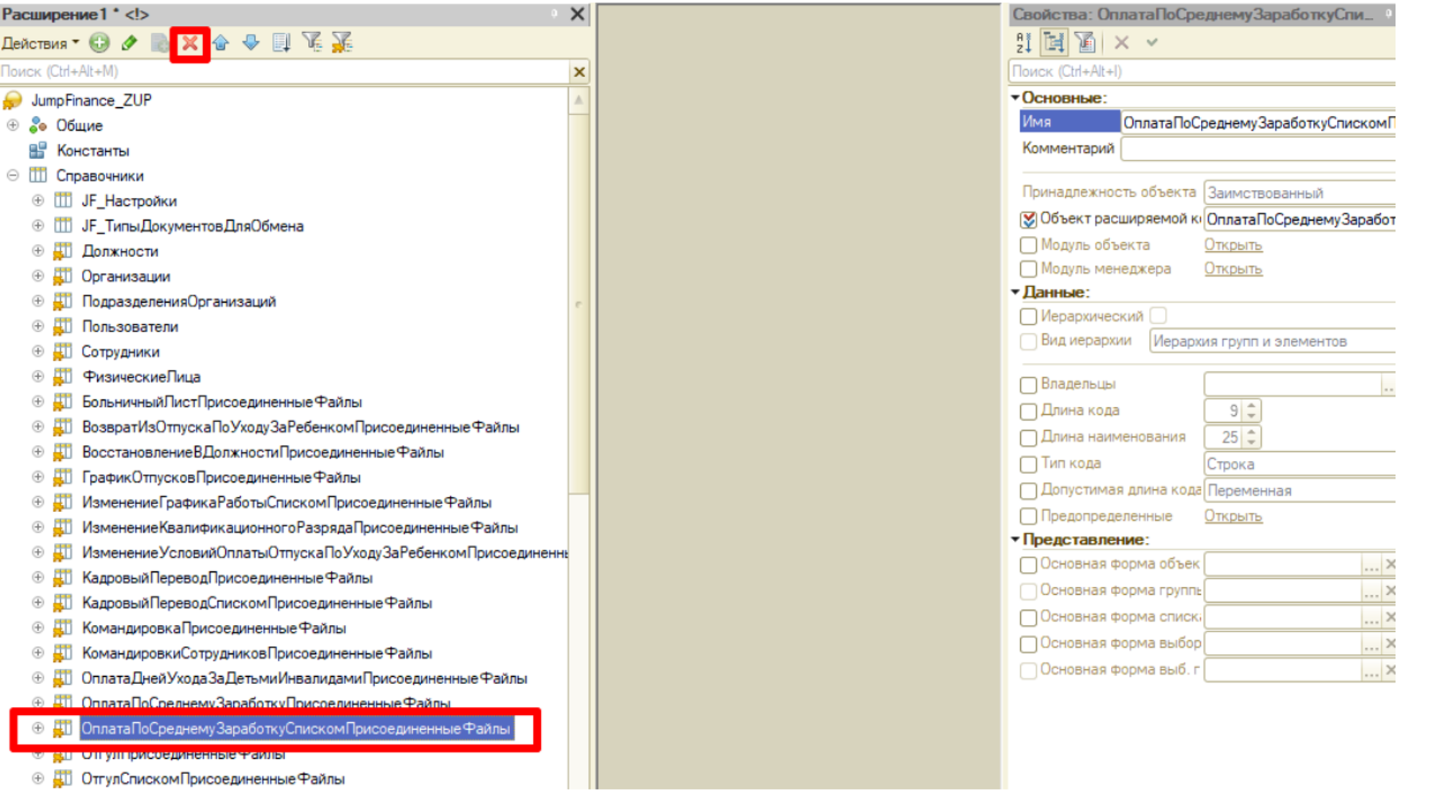Click the green add object button
Viewport: 1439px width, 797px height.
point(99,43)
